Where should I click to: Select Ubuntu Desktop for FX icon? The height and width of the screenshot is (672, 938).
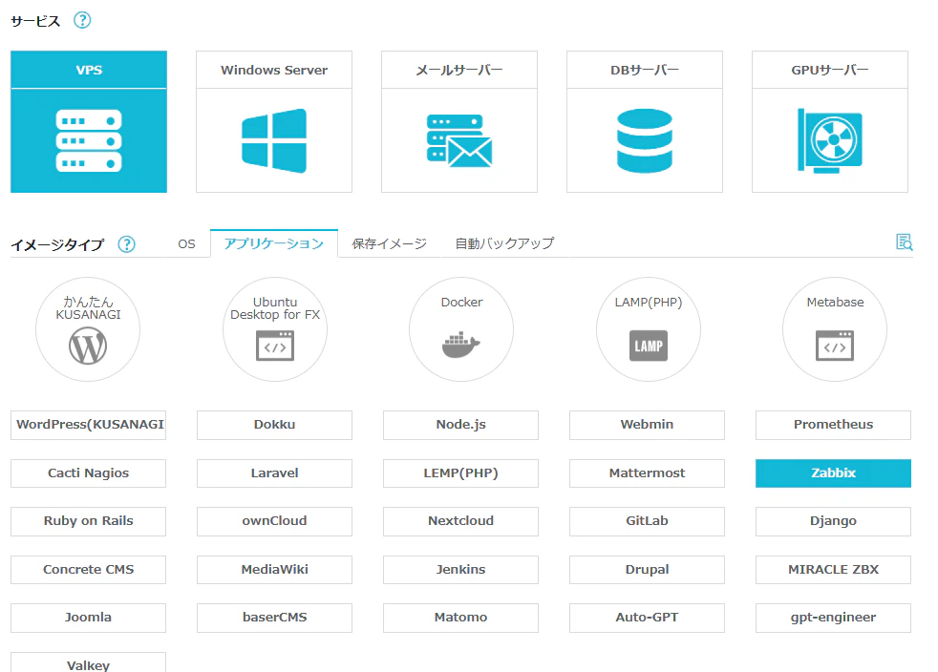click(x=274, y=328)
